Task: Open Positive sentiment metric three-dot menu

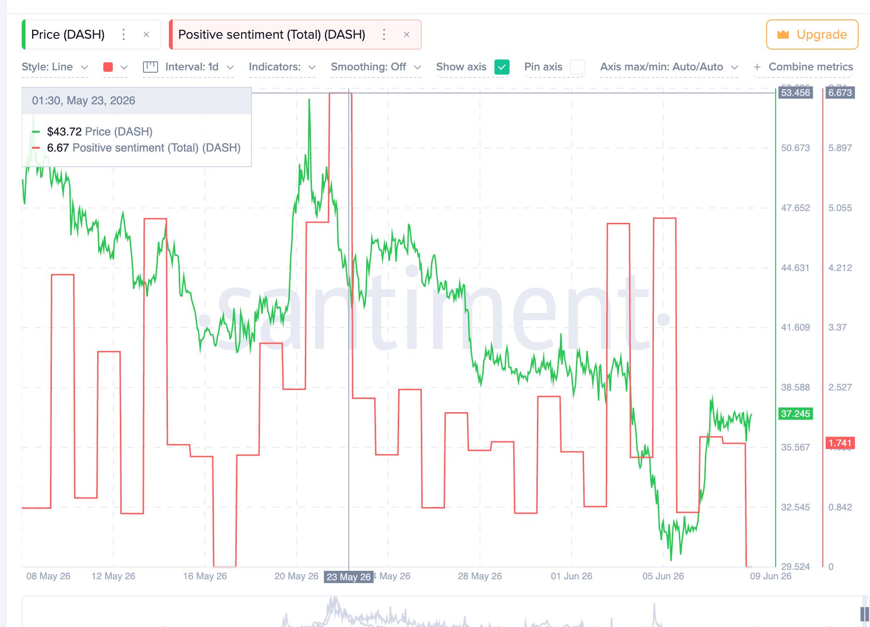Action: click(x=384, y=34)
